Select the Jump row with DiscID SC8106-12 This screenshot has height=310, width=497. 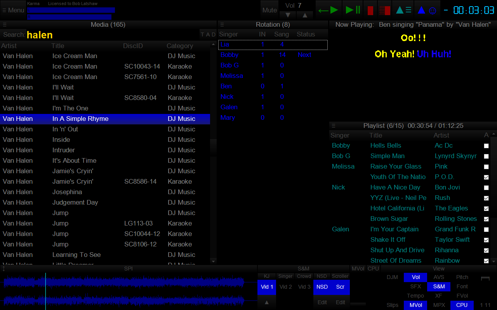pos(105,245)
